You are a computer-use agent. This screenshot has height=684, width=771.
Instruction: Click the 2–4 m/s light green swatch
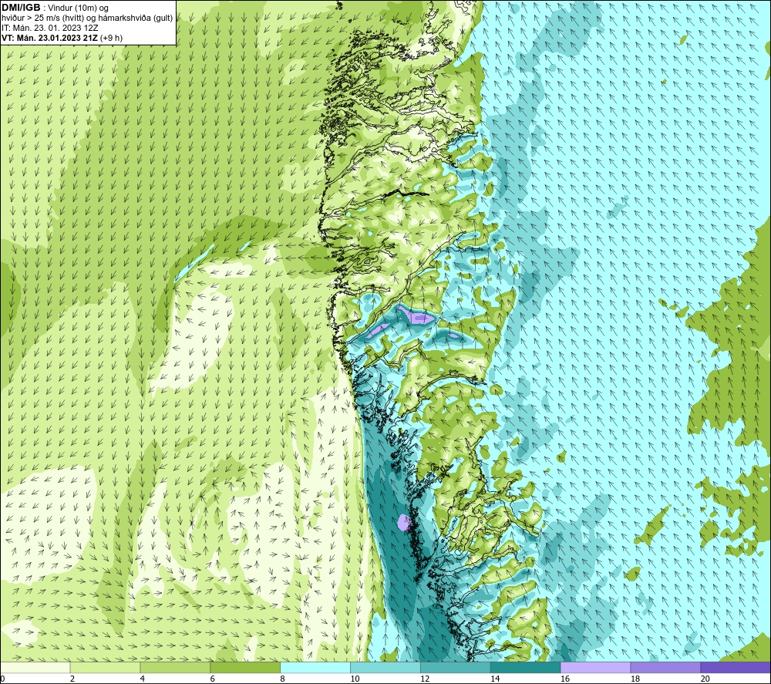(105, 668)
